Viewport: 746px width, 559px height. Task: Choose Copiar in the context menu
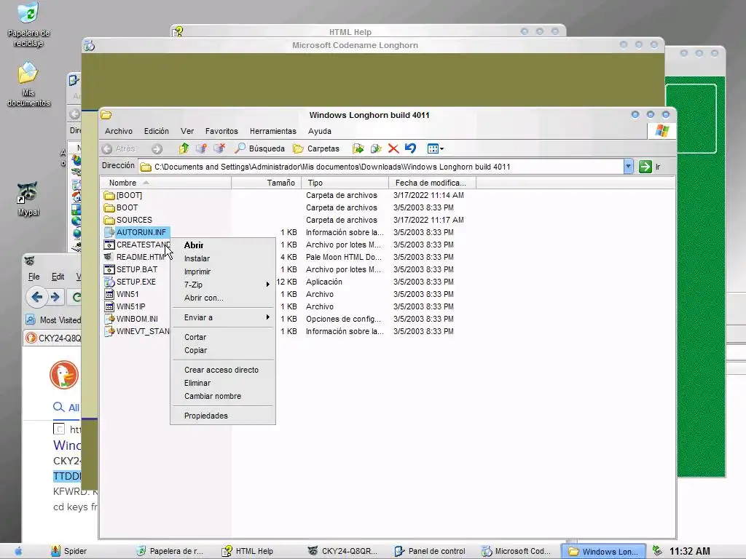click(x=223, y=350)
